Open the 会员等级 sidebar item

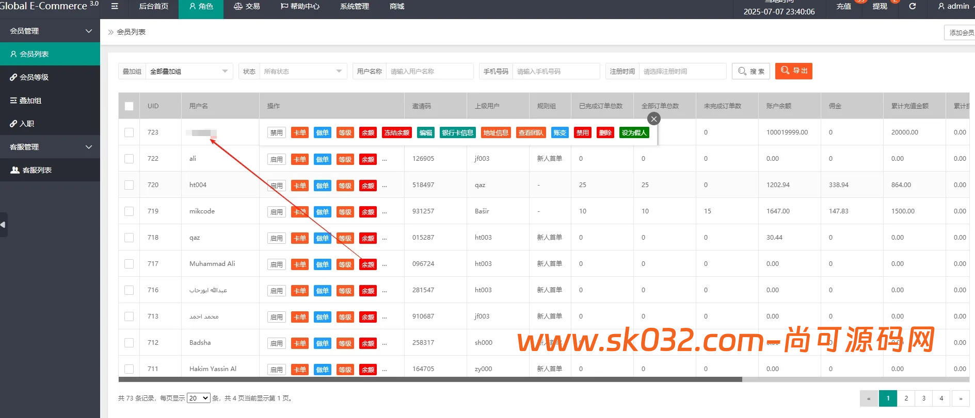pyautogui.click(x=50, y=77)
